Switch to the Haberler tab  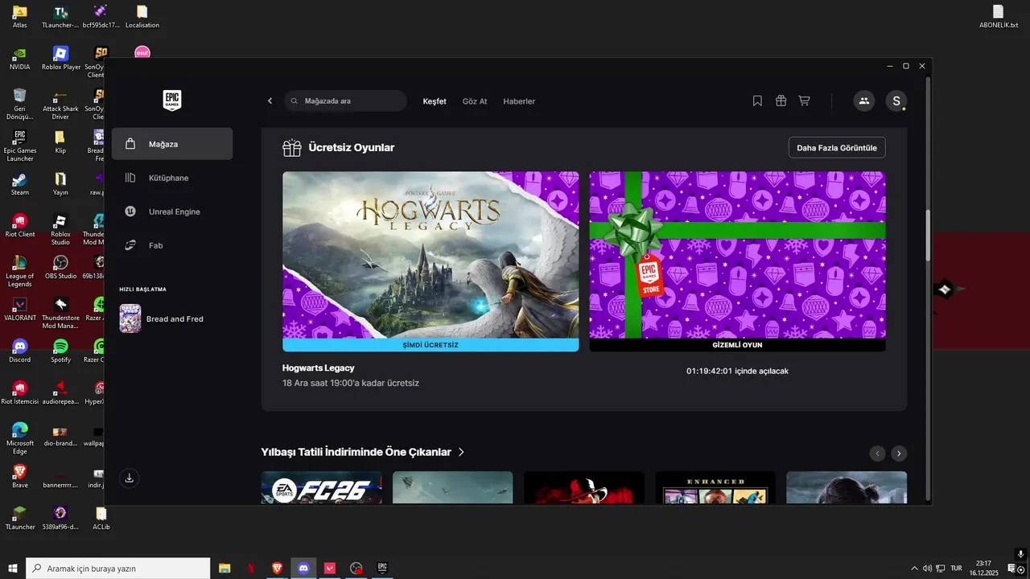(x=519, y=101)
